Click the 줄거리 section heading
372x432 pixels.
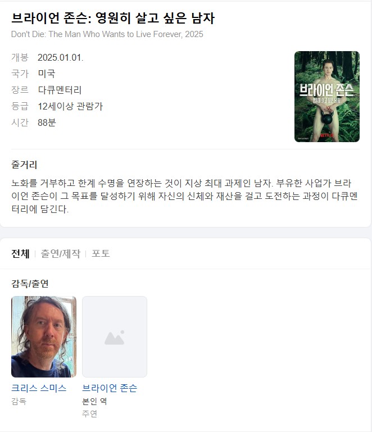pos(24,165)
